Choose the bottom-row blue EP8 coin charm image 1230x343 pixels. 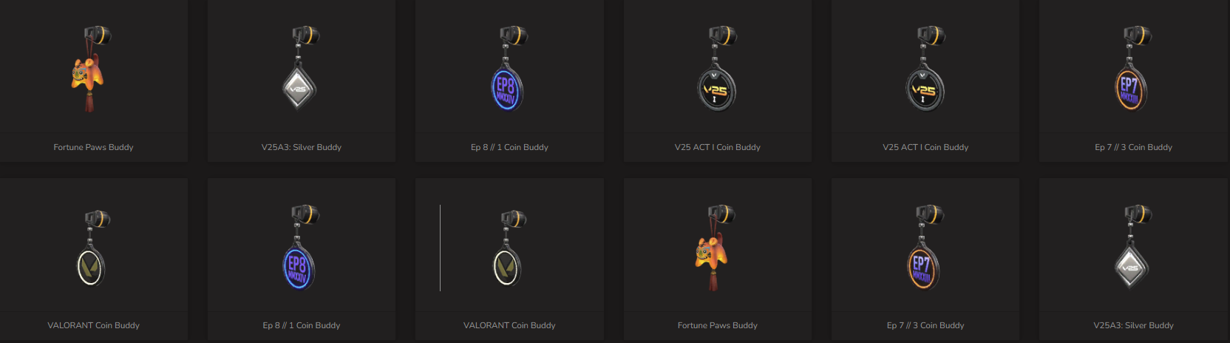[x=301, y=247]
